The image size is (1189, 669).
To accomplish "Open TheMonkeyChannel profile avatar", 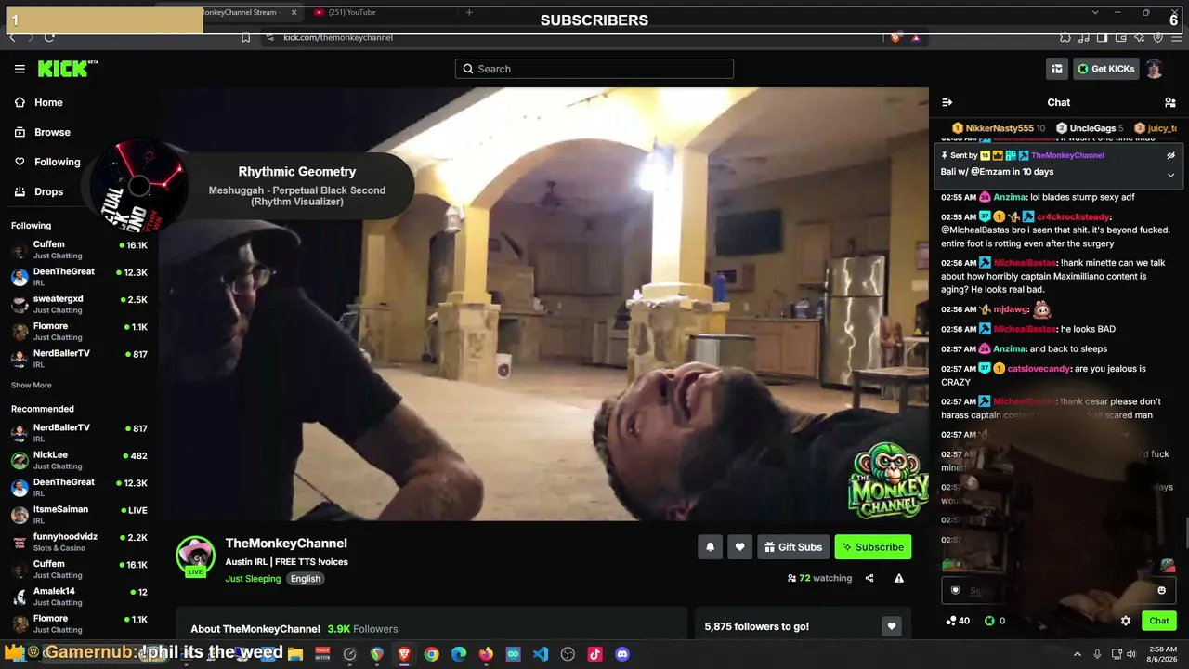I will coord(196,556).
